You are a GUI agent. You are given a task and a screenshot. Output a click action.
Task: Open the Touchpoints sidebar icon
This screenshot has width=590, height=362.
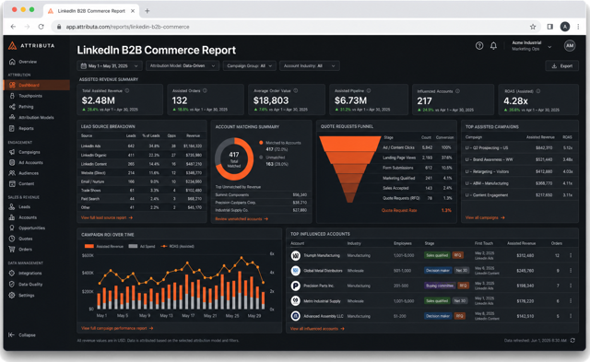click(12, 96)
